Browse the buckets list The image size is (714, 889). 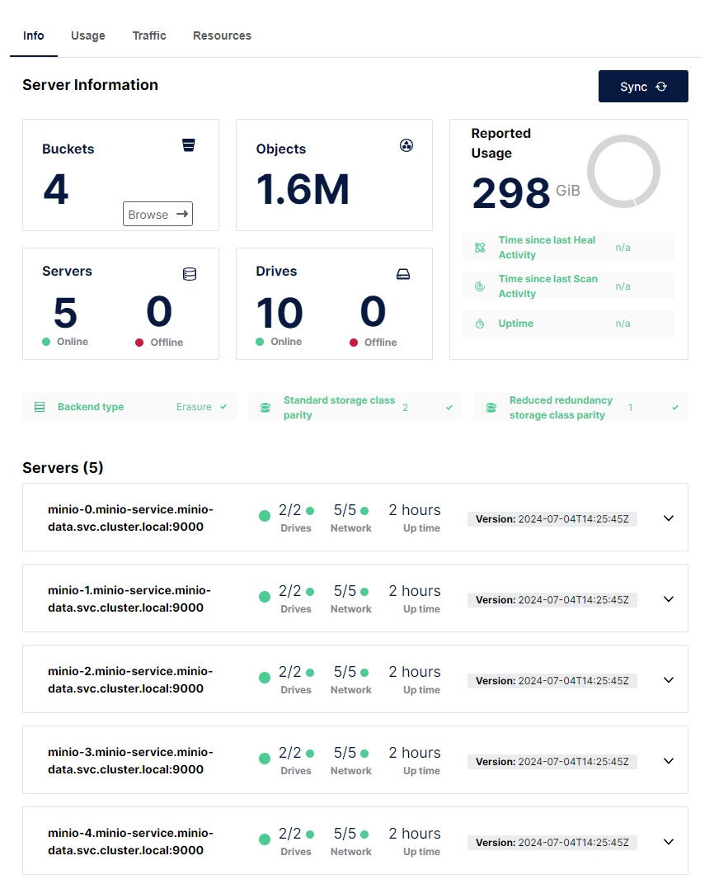click(x=158, y=214)
